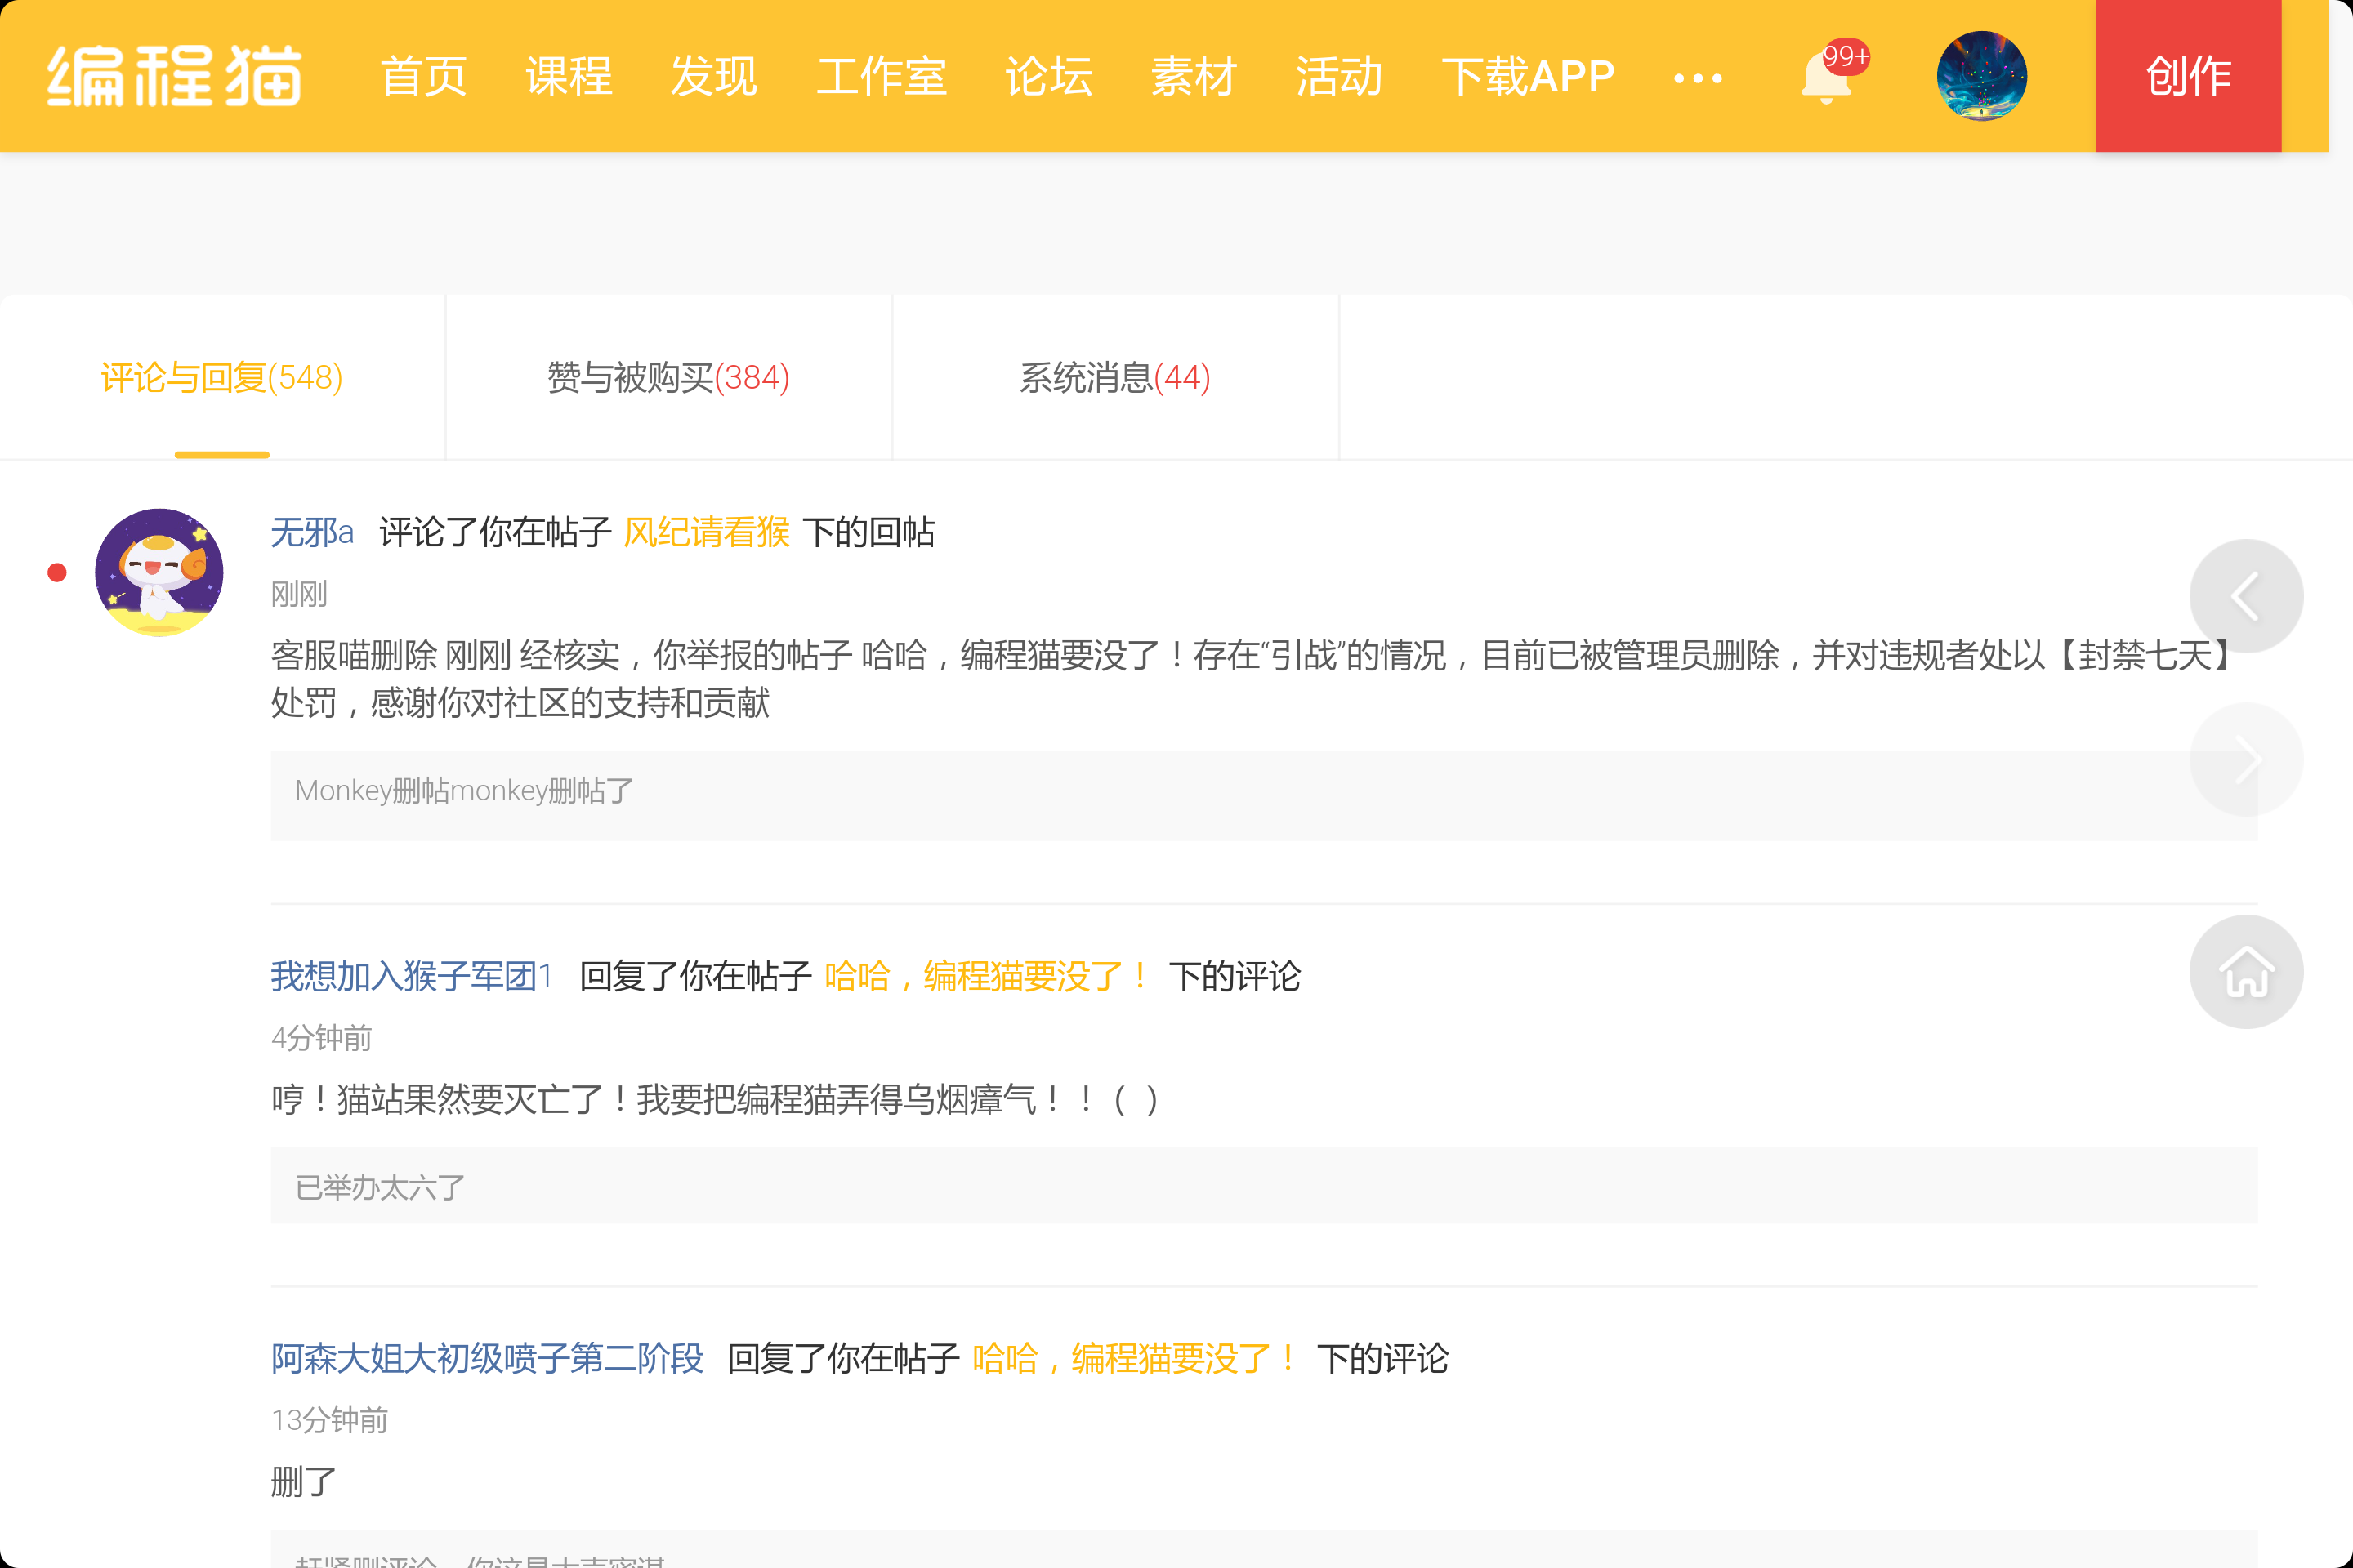The width and height of the screenshot is (2353, 1568).
Task: Switch to the 赞与被购买(384) tab
Action: [668, 378]
